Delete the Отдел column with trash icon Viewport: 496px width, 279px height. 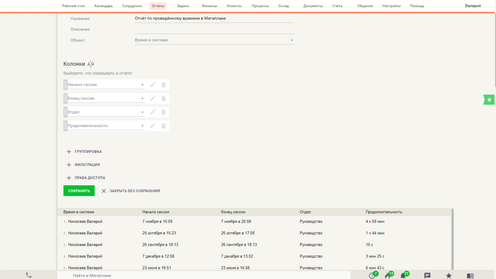point(163,112)
